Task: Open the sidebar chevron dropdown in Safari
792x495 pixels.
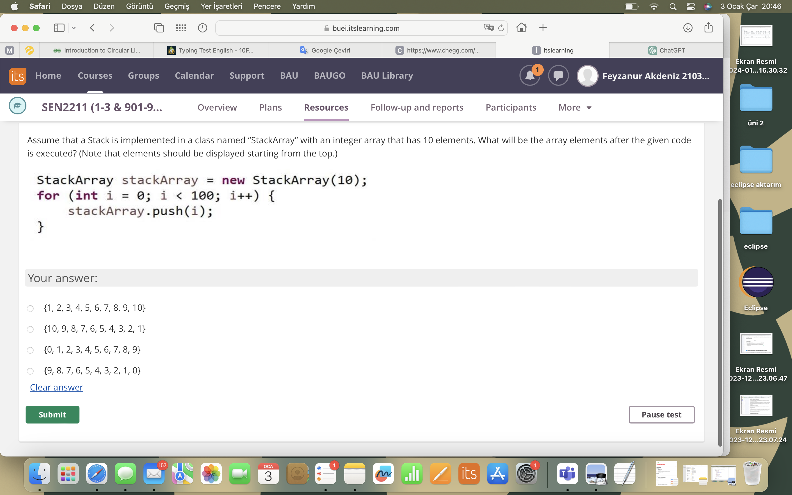Action: (x=73, y=28)
